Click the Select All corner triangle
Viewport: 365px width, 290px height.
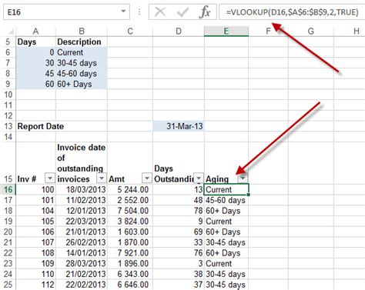(10, 32)
